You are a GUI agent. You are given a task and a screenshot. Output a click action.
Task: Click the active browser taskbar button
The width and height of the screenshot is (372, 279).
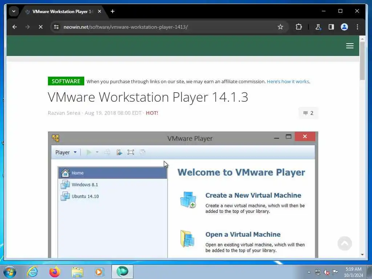[122, 272]
